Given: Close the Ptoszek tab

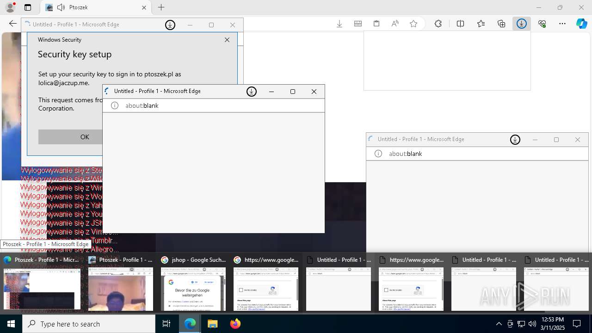Looking at the screenshot, I should [144, 7].
